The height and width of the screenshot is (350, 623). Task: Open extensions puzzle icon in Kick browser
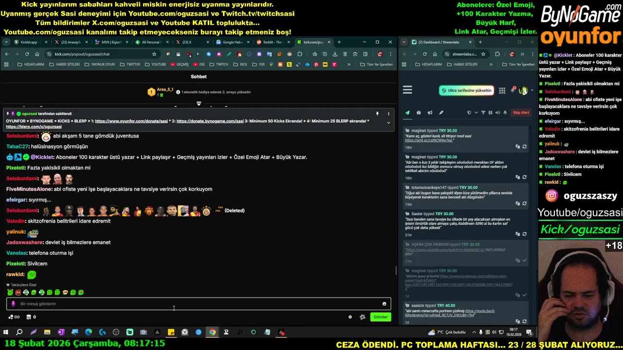point(300,54)
